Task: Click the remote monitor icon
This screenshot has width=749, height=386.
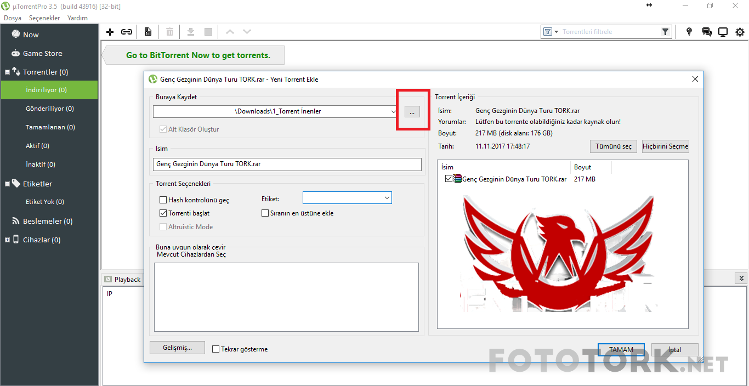Action: pyautogui.click(x=723, y=32)
